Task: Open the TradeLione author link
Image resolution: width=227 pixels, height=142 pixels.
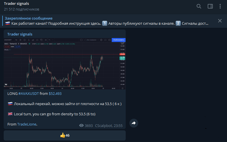Action: (27, 124)
